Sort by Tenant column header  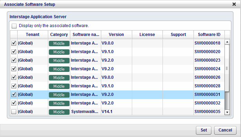tap(33, 35)
